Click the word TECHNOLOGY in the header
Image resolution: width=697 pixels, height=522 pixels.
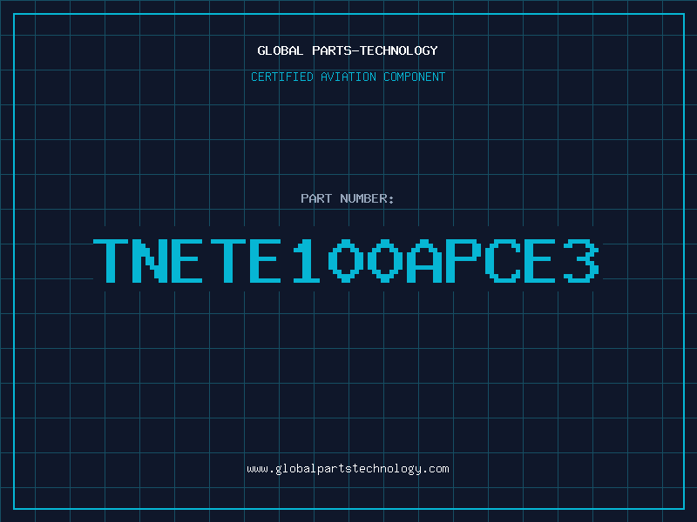pyautogui.click(x=398, y=50)
